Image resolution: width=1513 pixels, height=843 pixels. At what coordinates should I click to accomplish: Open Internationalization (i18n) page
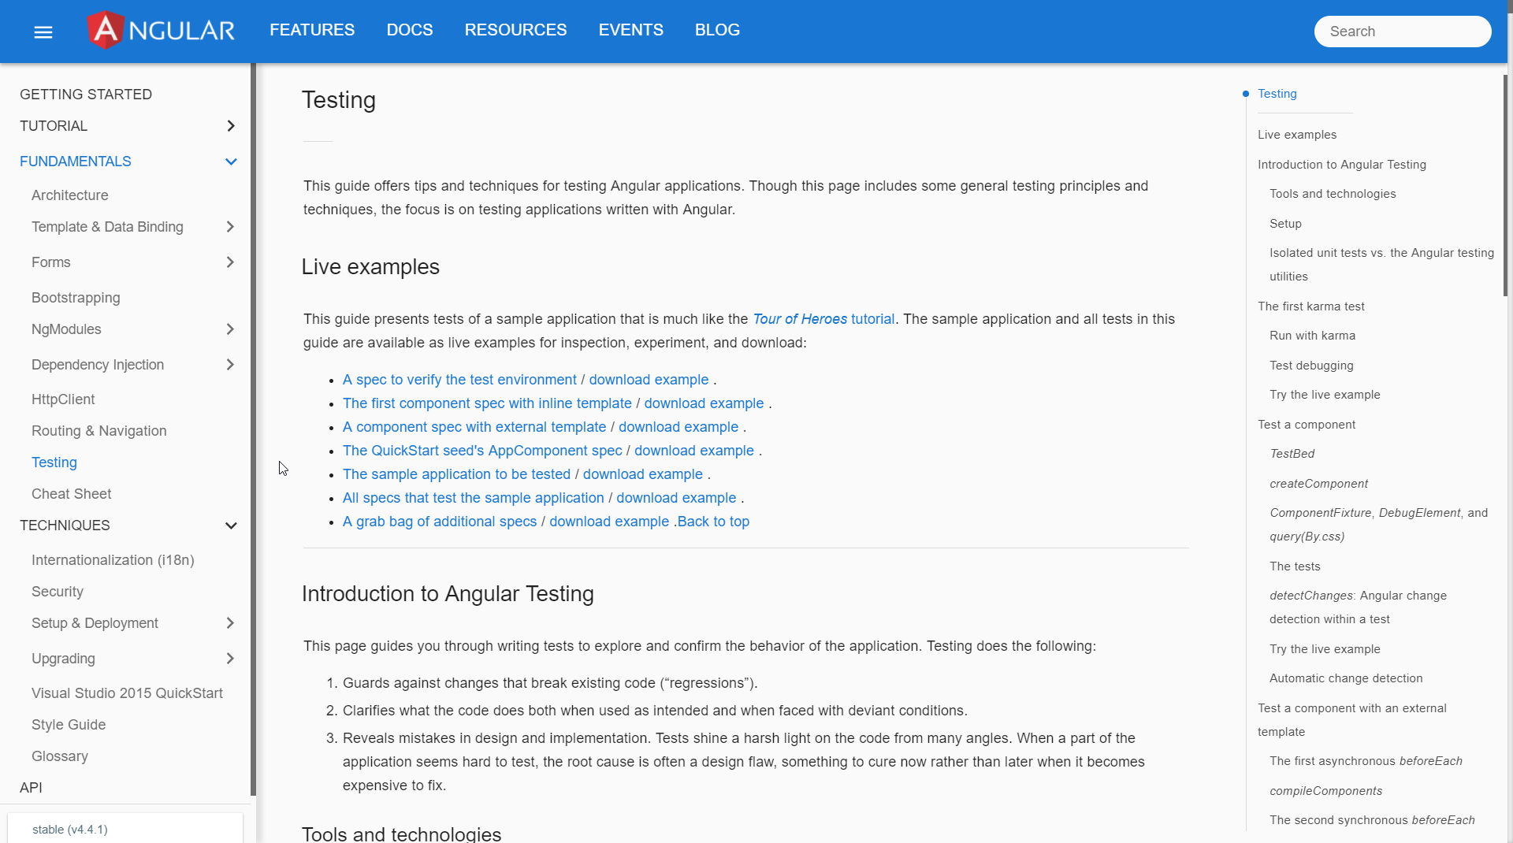(x=113, y=560)
